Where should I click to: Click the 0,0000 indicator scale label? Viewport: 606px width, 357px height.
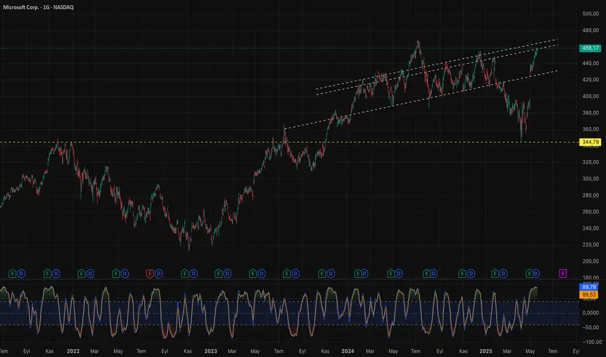tap(590, 313)
